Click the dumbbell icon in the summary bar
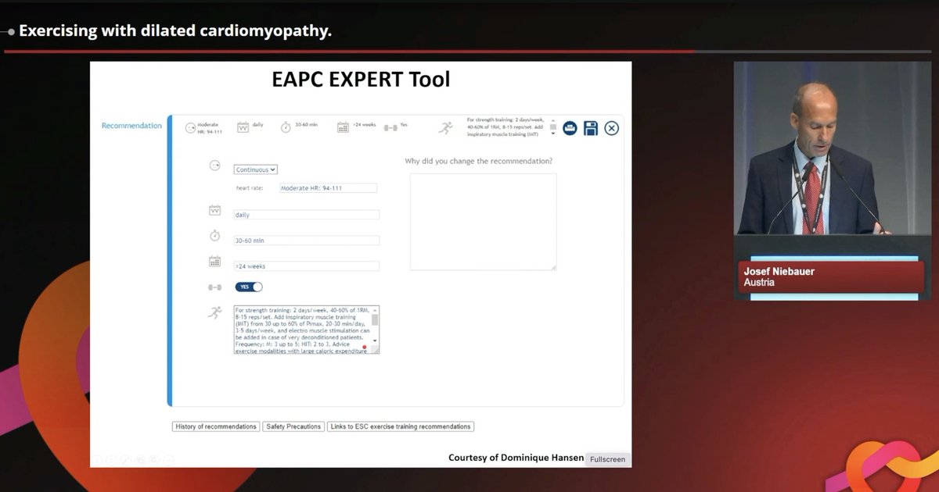 (390, 127)
